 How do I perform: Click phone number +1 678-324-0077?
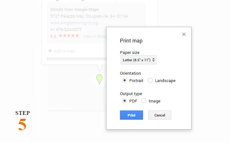pyautogui.click(x=66, y=30)
